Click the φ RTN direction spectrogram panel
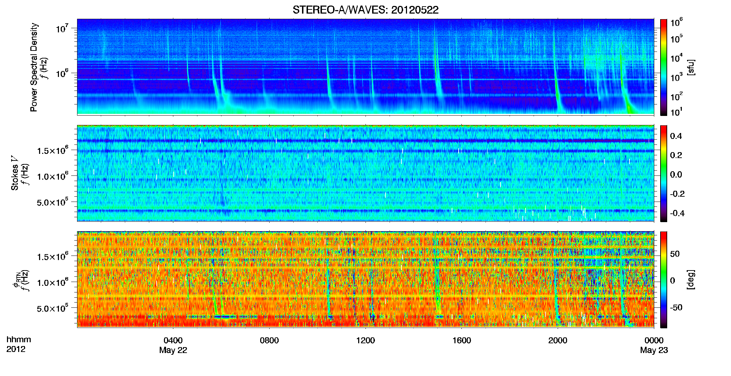 [365, 280]
